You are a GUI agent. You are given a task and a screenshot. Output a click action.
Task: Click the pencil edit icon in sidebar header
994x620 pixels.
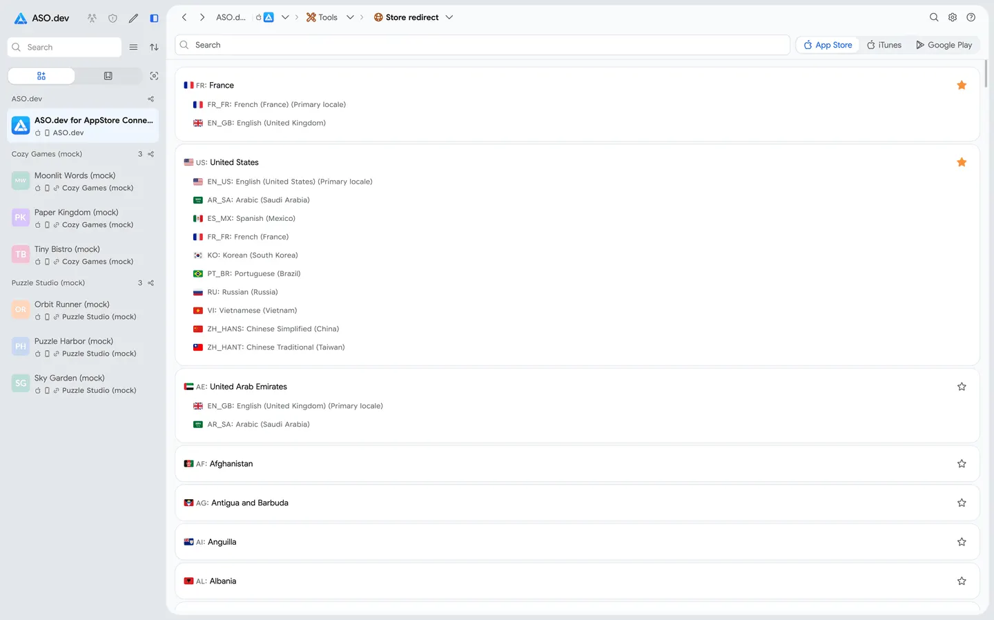tap(133, 18)
